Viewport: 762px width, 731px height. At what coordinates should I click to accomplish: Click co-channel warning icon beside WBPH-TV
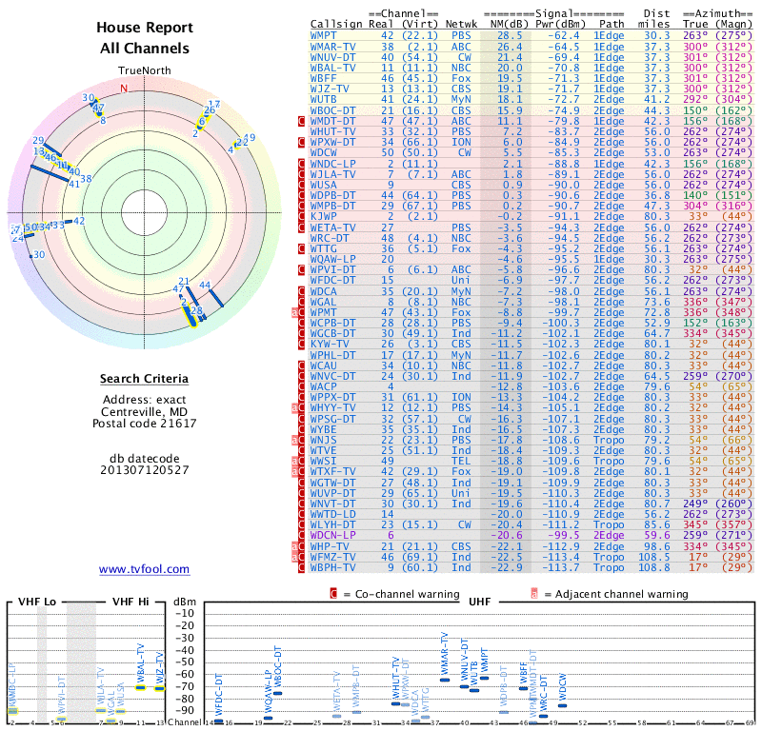pos(302,567)
